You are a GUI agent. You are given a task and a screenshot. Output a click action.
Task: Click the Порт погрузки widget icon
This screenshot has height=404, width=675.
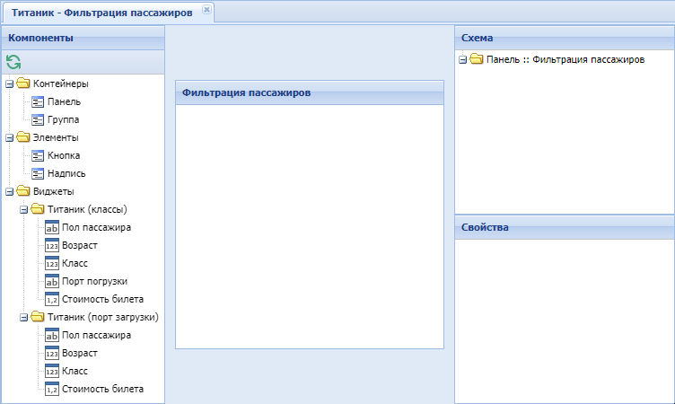[52, 281]
